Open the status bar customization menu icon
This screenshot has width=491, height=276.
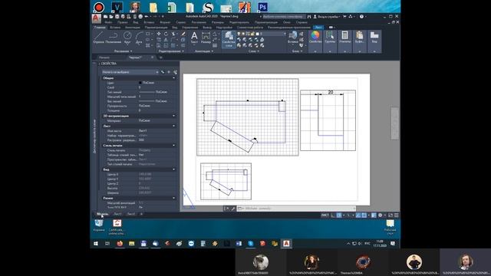[397, 215]
